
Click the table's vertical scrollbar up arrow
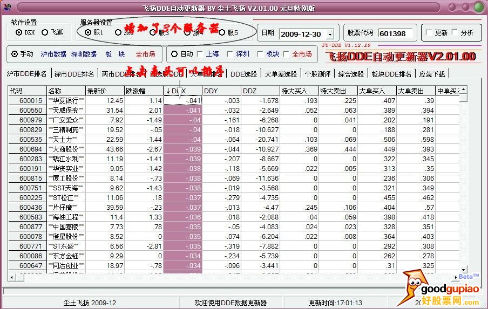[x=463, y=90]
